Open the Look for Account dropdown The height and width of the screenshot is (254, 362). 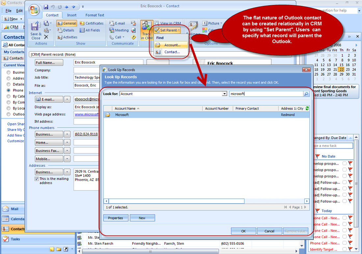224,94
